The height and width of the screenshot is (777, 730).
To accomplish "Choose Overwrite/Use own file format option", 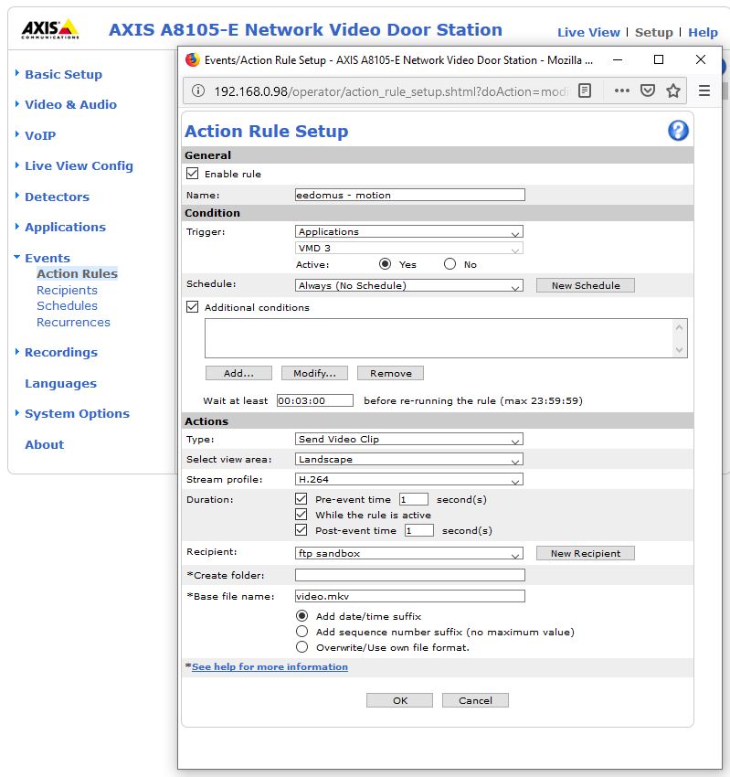I will pos(302,646).
